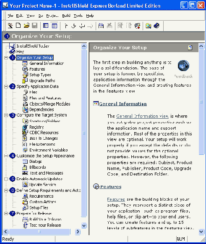Select Text and Messages tree item
The width and height of the screenshot is (206, 244).
(46, 173)
